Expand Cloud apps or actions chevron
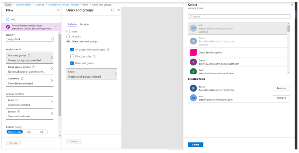This screenshot has width=299, height=153. 52,69
